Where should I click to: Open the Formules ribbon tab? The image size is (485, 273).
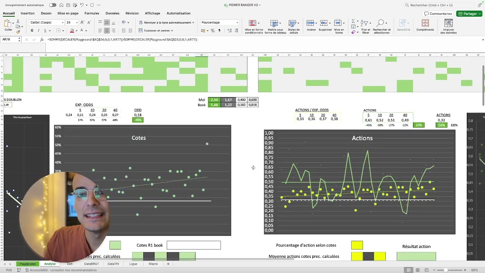(x=92, y=13)
